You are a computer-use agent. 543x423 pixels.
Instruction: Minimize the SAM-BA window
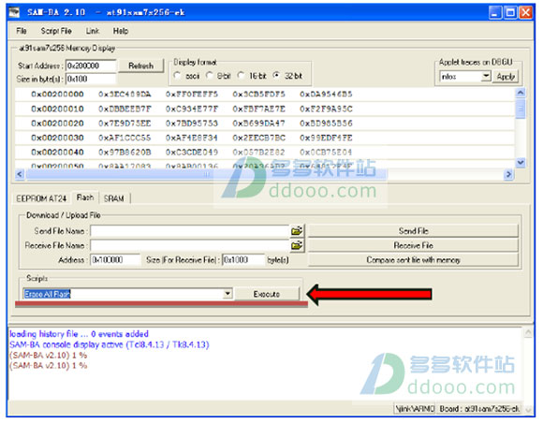tap(495, 13)
